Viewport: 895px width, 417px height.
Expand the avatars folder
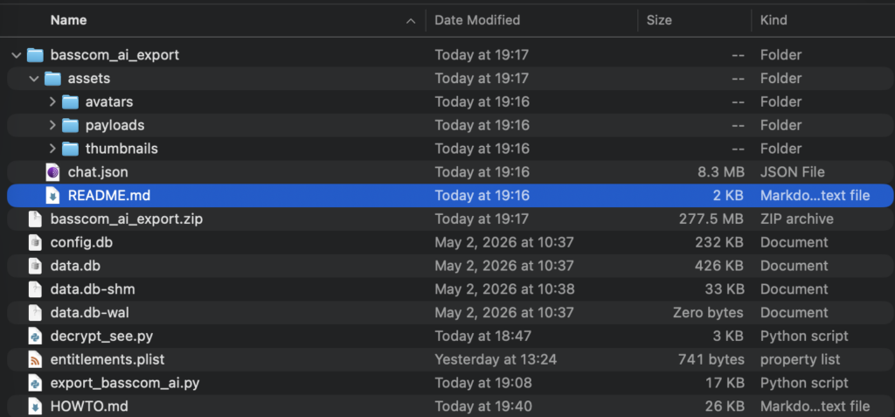(x=52, y=101)
